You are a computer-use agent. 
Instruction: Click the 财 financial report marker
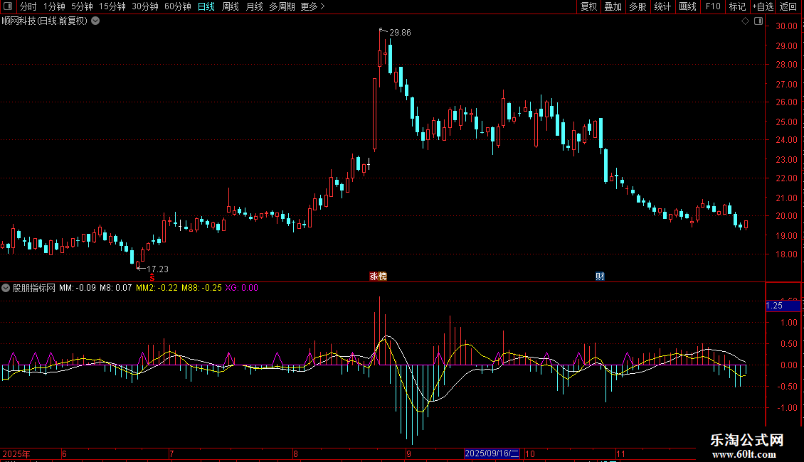click(x=600, y=276)
